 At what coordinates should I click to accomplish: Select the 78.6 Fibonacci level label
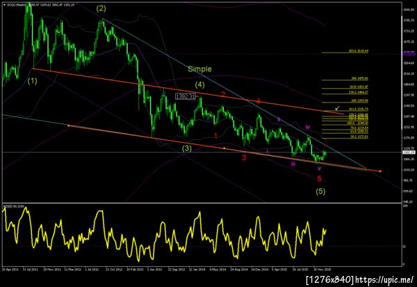359,128
